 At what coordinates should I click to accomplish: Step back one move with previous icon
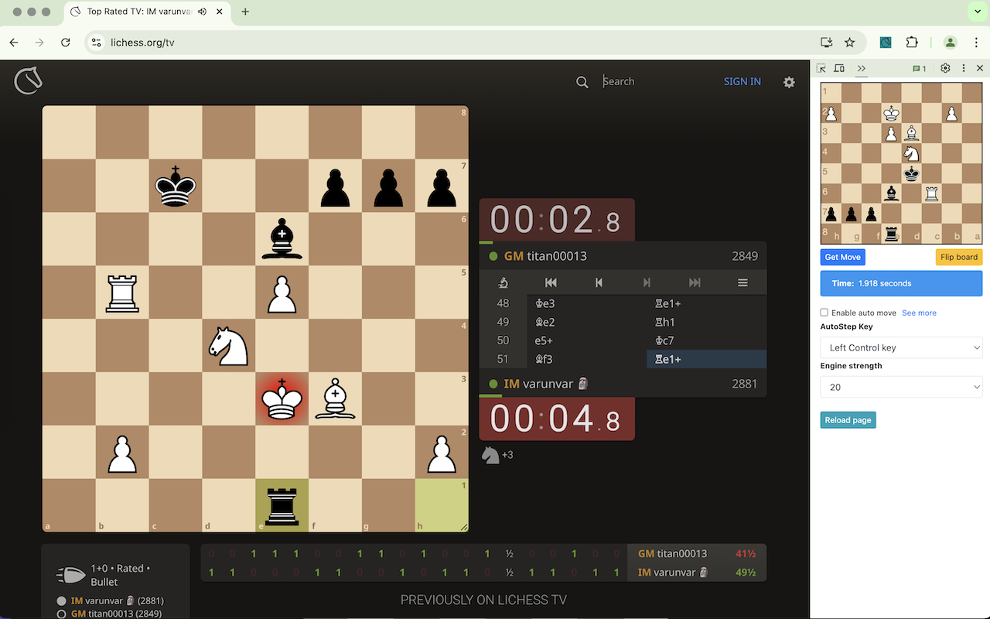coord(599,282)
